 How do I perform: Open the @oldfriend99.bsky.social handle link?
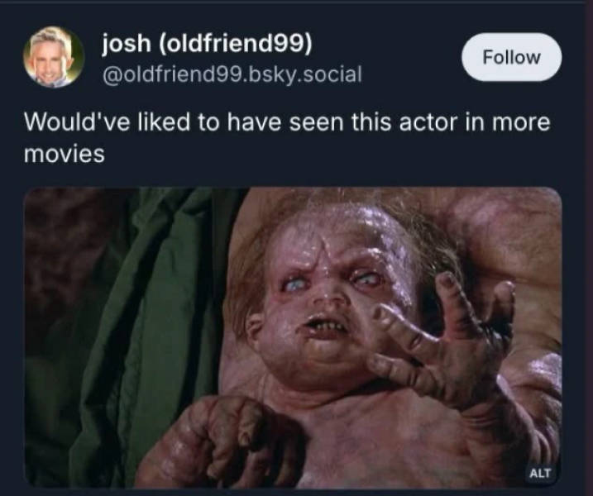click(x=232, y=74)
